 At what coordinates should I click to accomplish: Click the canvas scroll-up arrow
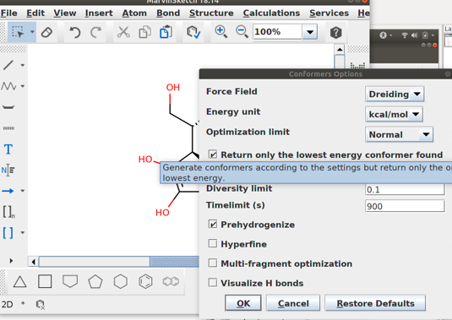340,50
